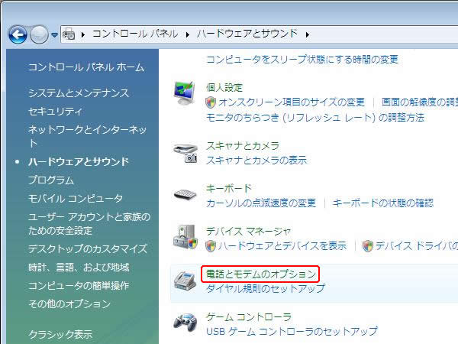Click the キーボード icon
The image size is (458, 344).
[185, 194]
